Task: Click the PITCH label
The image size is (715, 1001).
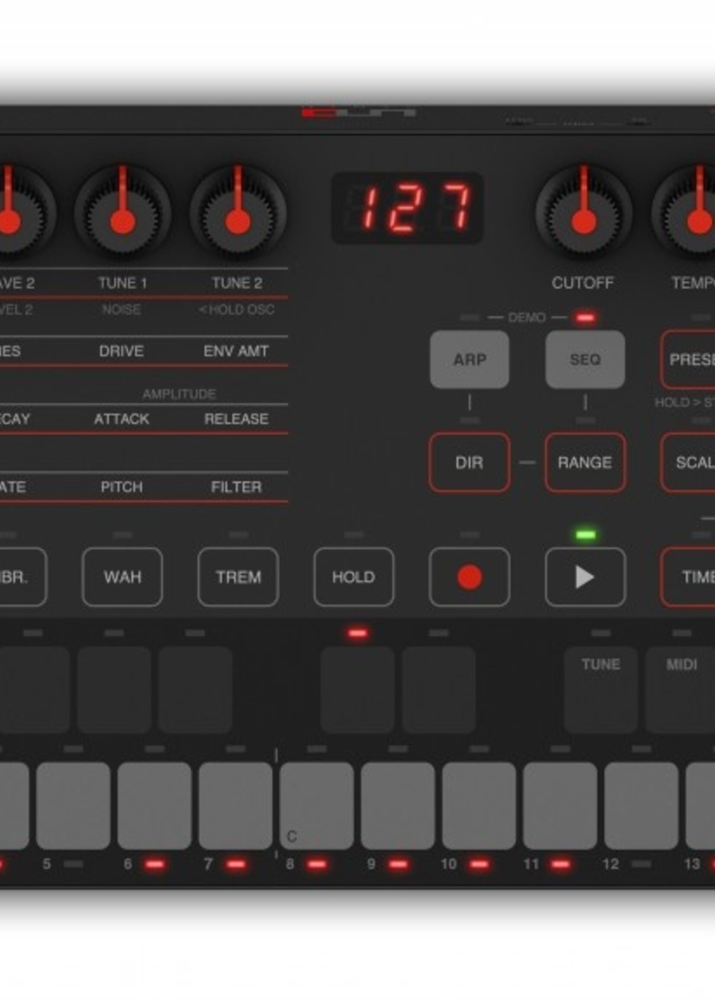Action: pos(122,487)
